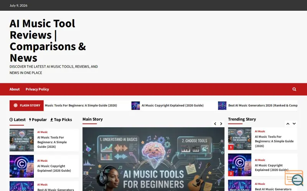
Task: Open flash story AI Music Copyright Explained
Action: (x=172, y=105)
